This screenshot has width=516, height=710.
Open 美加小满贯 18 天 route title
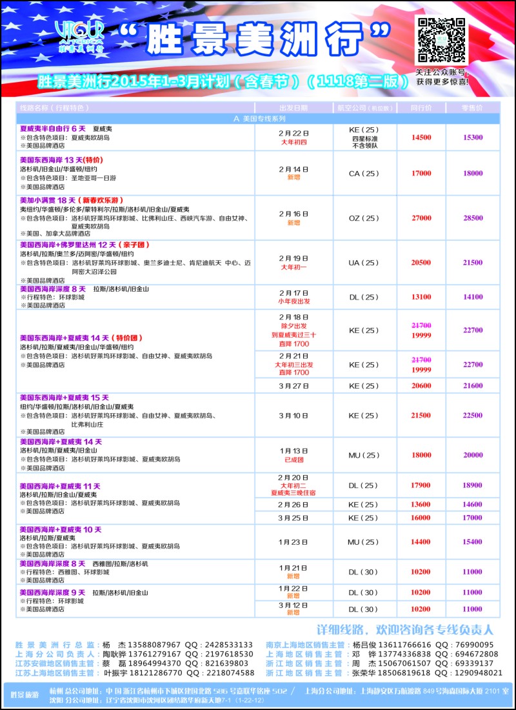click(x=72, y=199)
